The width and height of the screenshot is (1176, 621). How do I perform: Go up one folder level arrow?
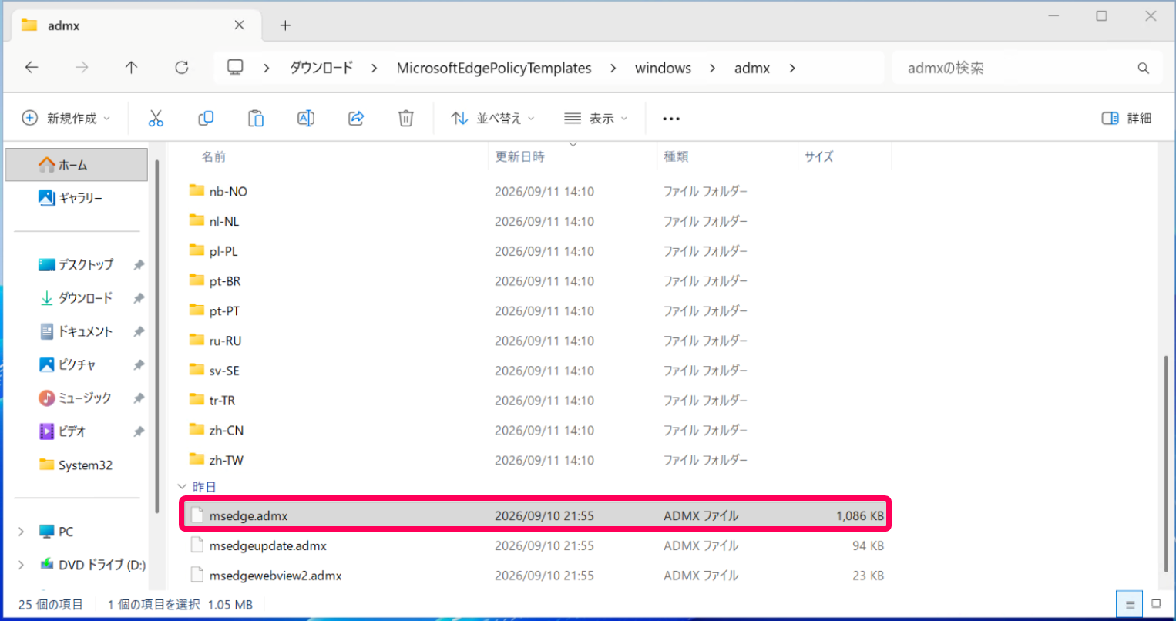132,68
